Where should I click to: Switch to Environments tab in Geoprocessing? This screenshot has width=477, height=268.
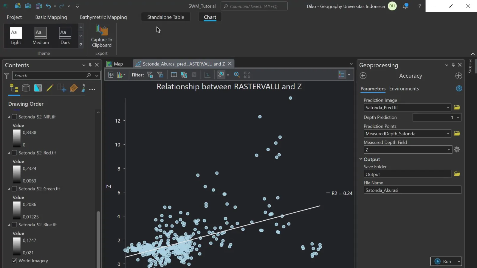(404, 89)
